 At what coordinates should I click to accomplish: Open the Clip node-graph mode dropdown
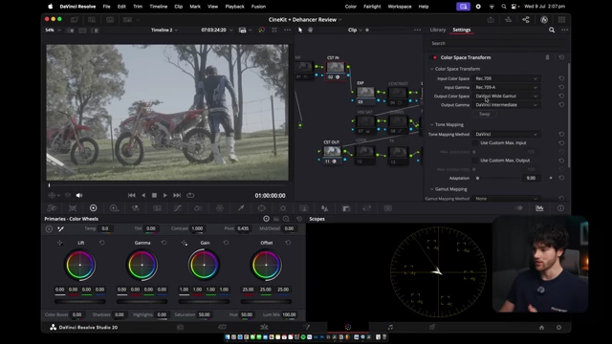click(355, 30)
